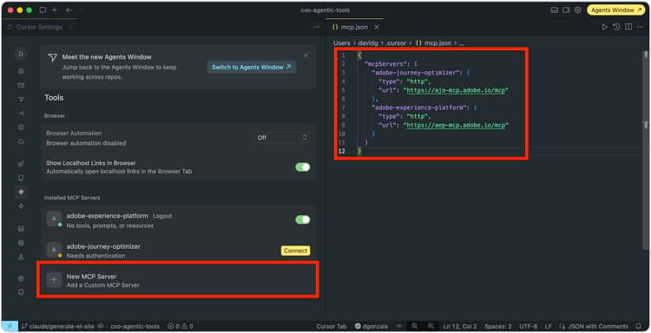The width and height of the screenshot is (651, 333).
Task: Click the zoom out magnifier in the status bar
Action: [x=414, y=326]
